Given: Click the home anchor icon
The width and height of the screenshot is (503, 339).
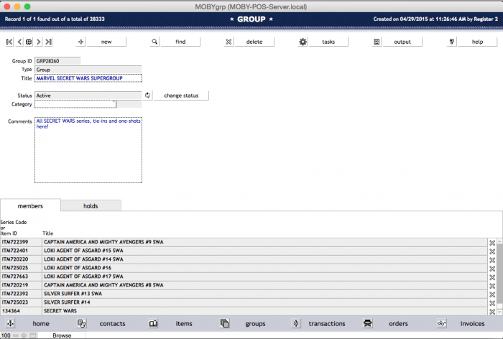Looking at the screenshot, I should pos(10,323).
